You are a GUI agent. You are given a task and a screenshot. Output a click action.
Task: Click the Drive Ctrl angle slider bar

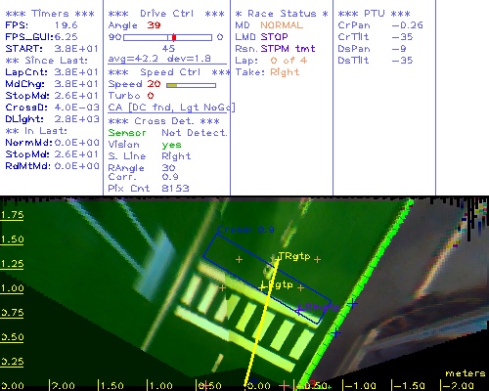pos(167,37)
